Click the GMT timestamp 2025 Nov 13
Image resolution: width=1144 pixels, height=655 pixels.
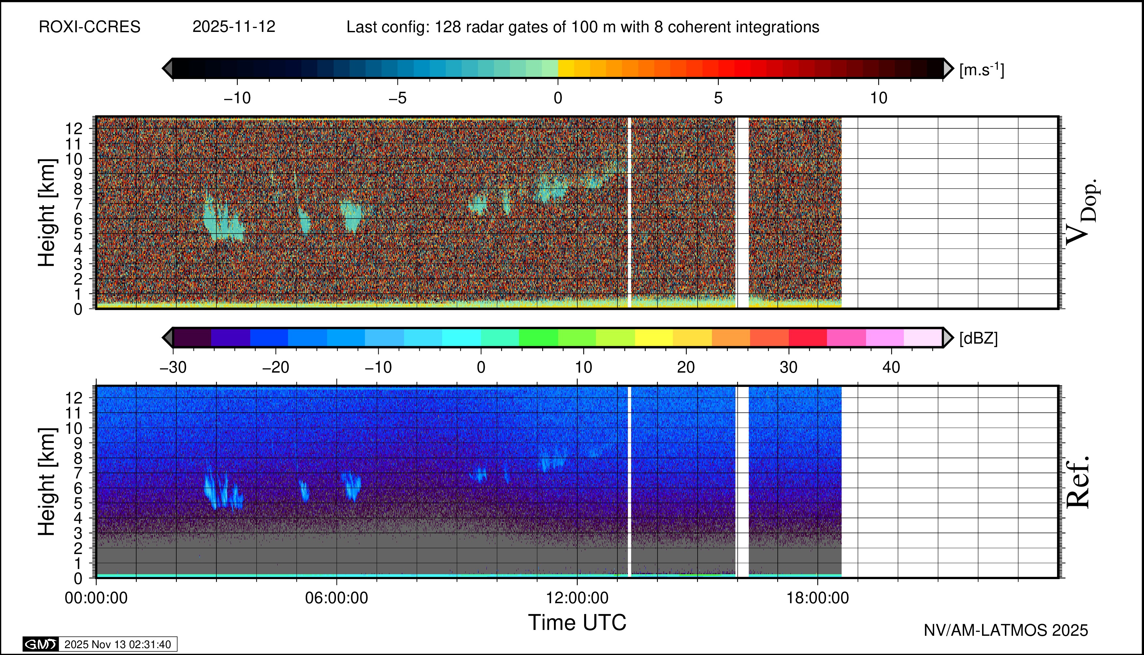(x=117, y=644)
